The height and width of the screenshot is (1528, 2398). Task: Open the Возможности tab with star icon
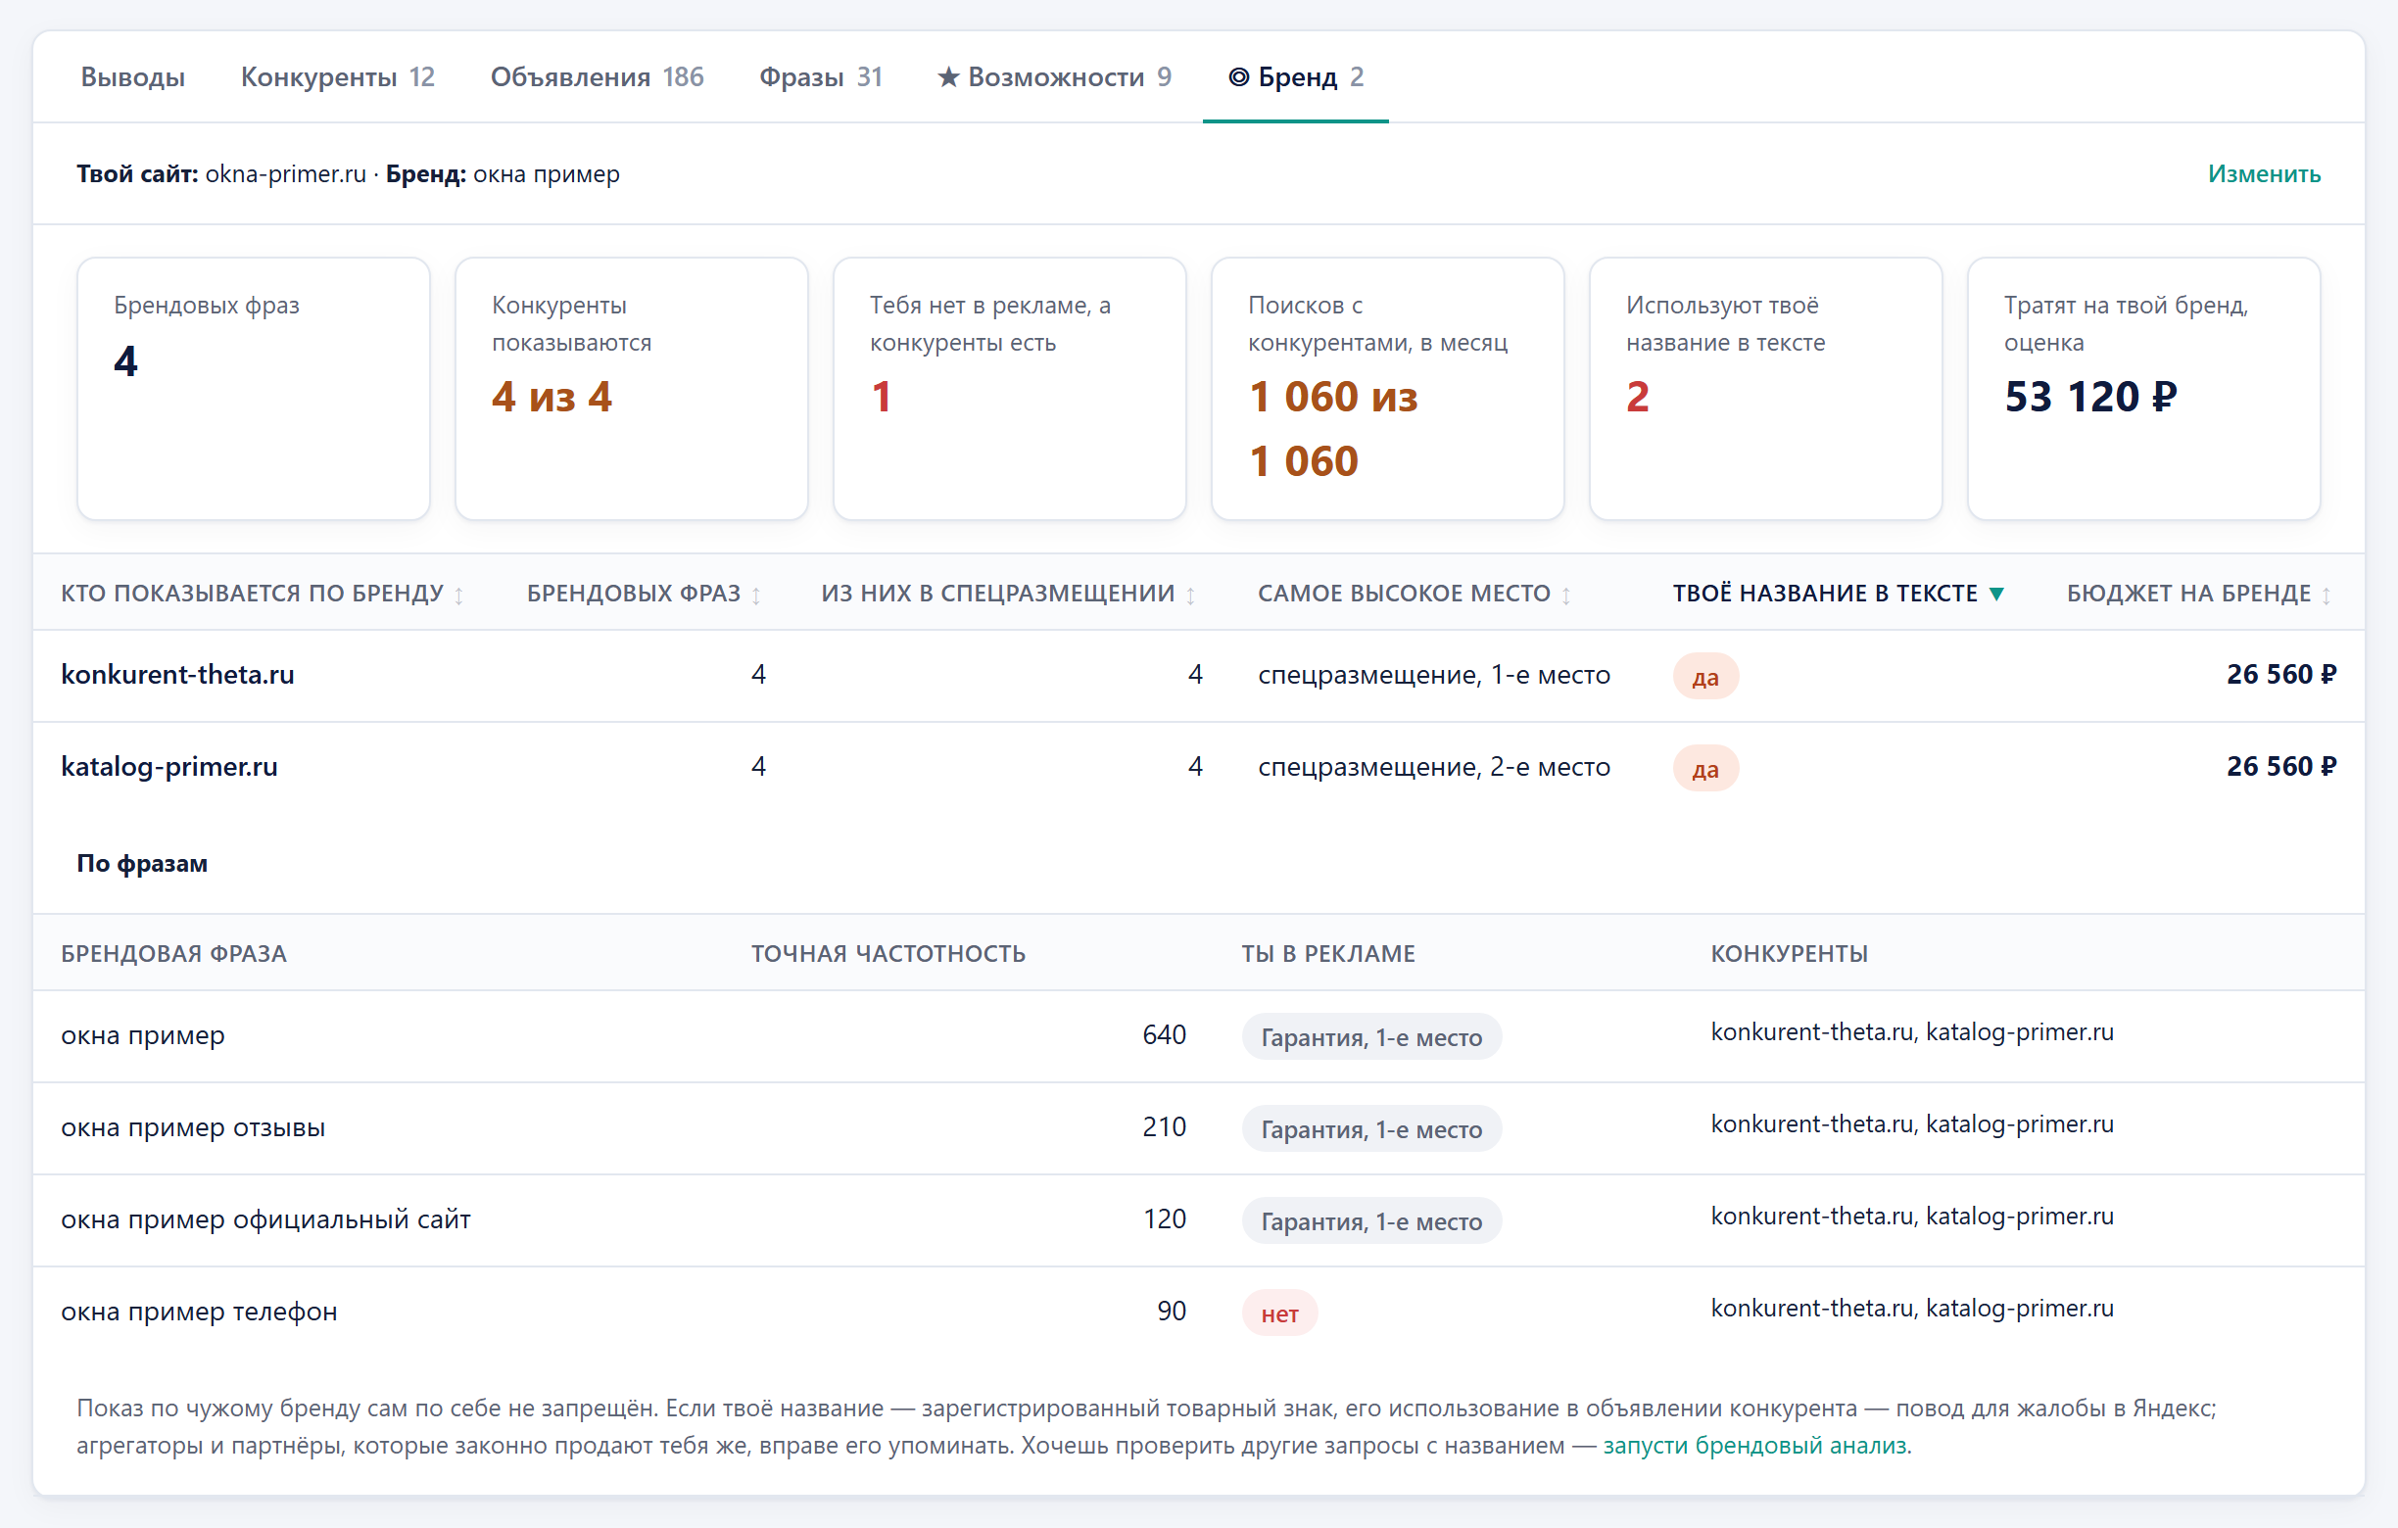(x=1055, y=76)
